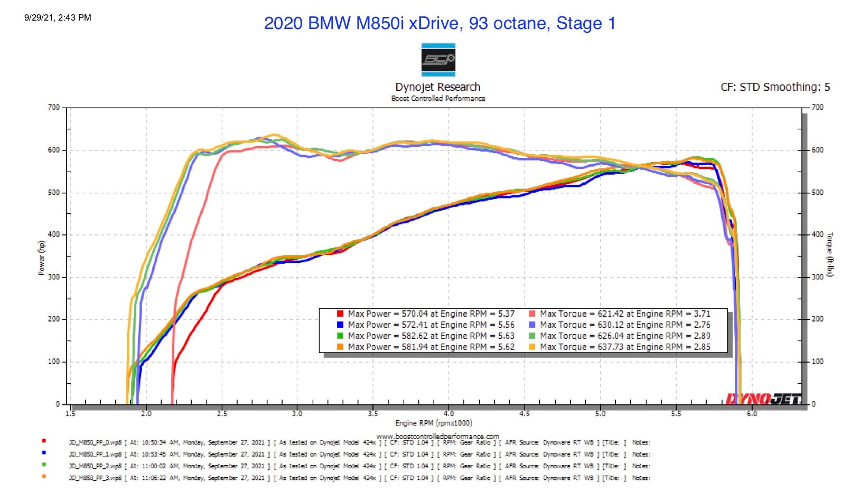
Task: Click 'Max Torque = 637.73 at Engine RPM = 2.85'
Action: click(x=625, y=347)
